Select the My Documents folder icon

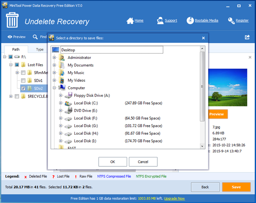[62, 65]
